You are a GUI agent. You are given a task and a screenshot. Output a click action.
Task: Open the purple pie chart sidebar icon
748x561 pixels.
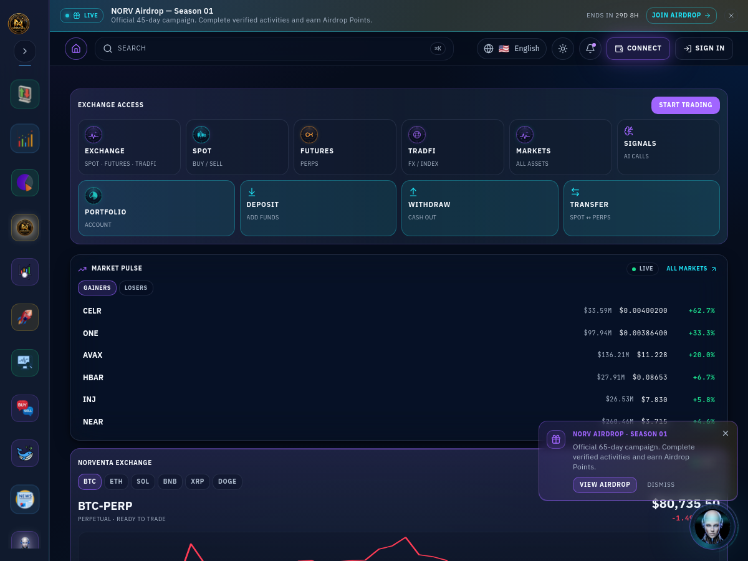click(25, 183)
